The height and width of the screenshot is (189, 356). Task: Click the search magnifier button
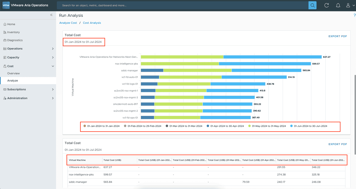(312, 5)
